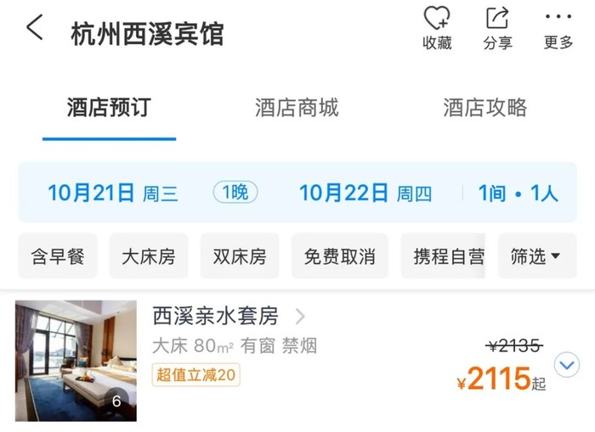Toggle the 含早餐 filter
This screenshot has height=432, width=595.
coord(58,256)
